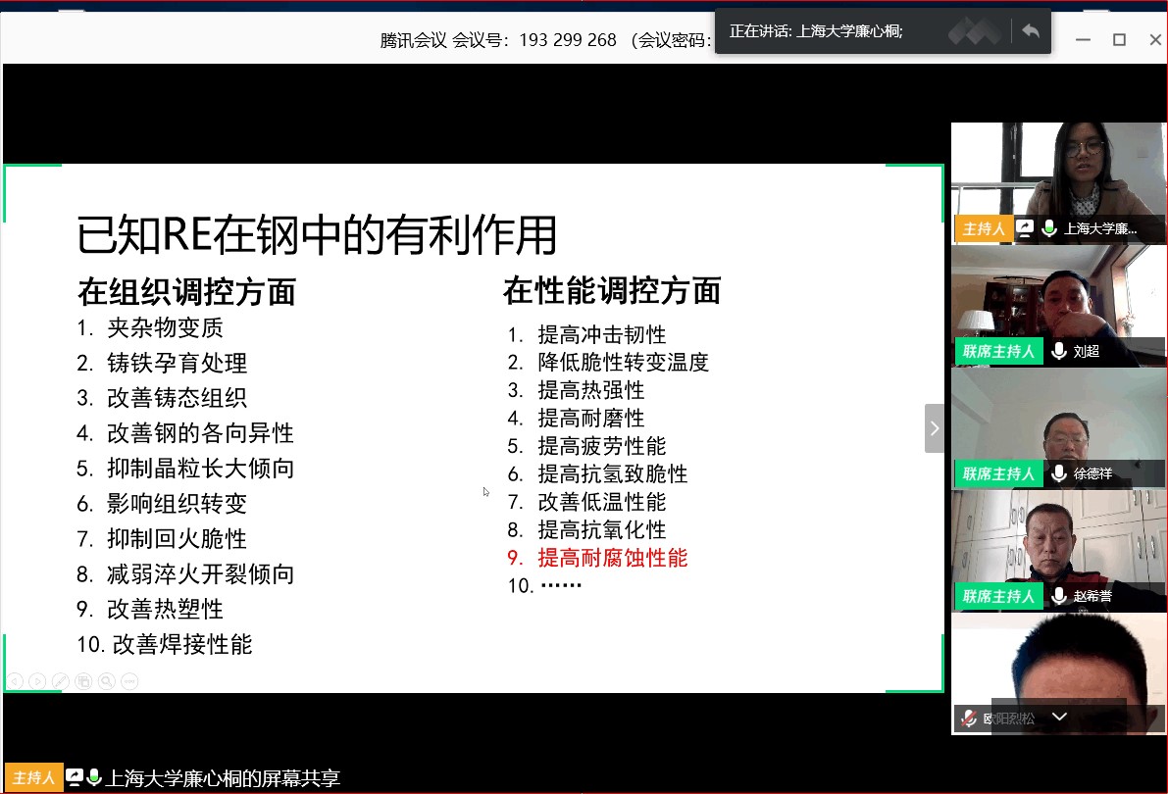This screenshot has height=794, width=1168.
Task: Click the orange 主持人 badge at bottom left
Action: click(x=32, y=778)
